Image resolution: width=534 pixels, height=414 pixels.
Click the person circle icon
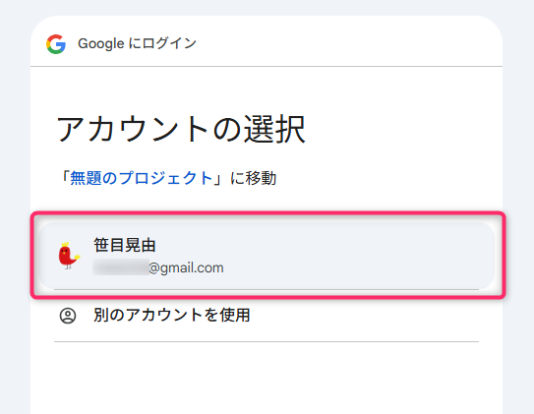pyautogui.click(x=68, y=316)
